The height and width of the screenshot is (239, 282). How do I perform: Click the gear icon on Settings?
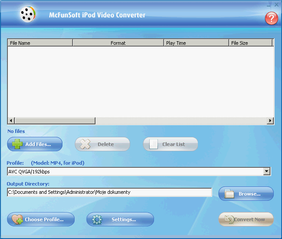point(97,219)
